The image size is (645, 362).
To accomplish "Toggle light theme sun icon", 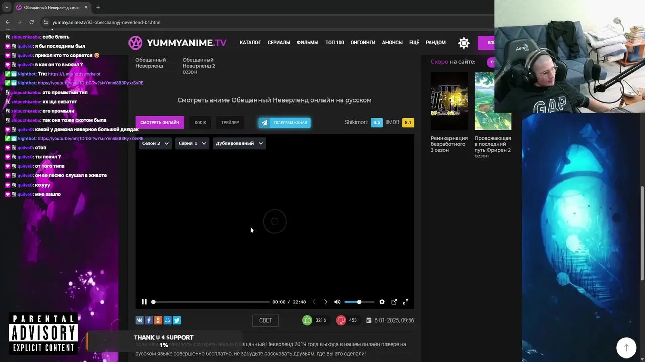I will click(x=464, y=43).
